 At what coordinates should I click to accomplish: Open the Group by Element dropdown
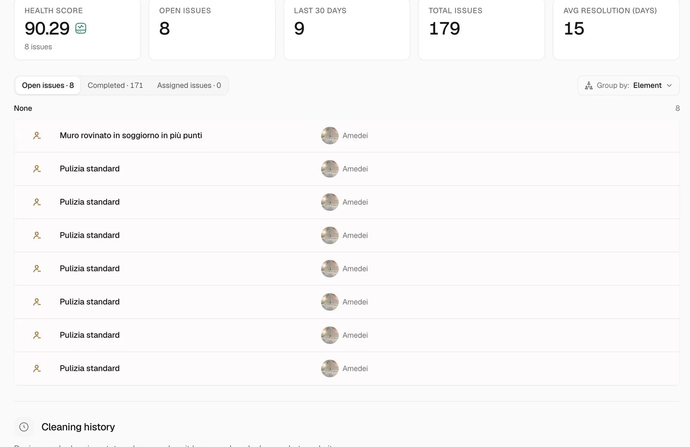coord(629,85)
